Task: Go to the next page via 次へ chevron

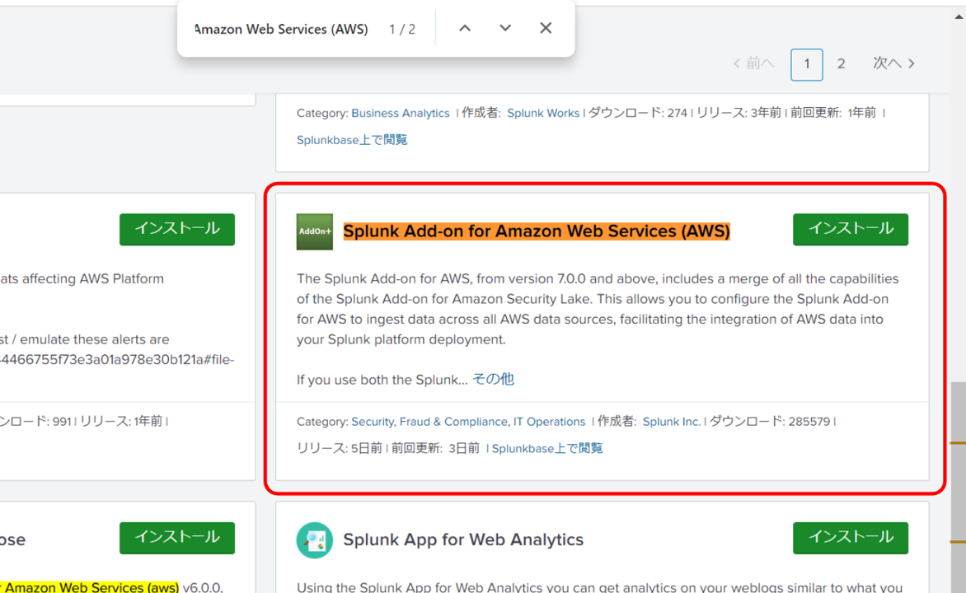Action: click(x=895, y=63)
